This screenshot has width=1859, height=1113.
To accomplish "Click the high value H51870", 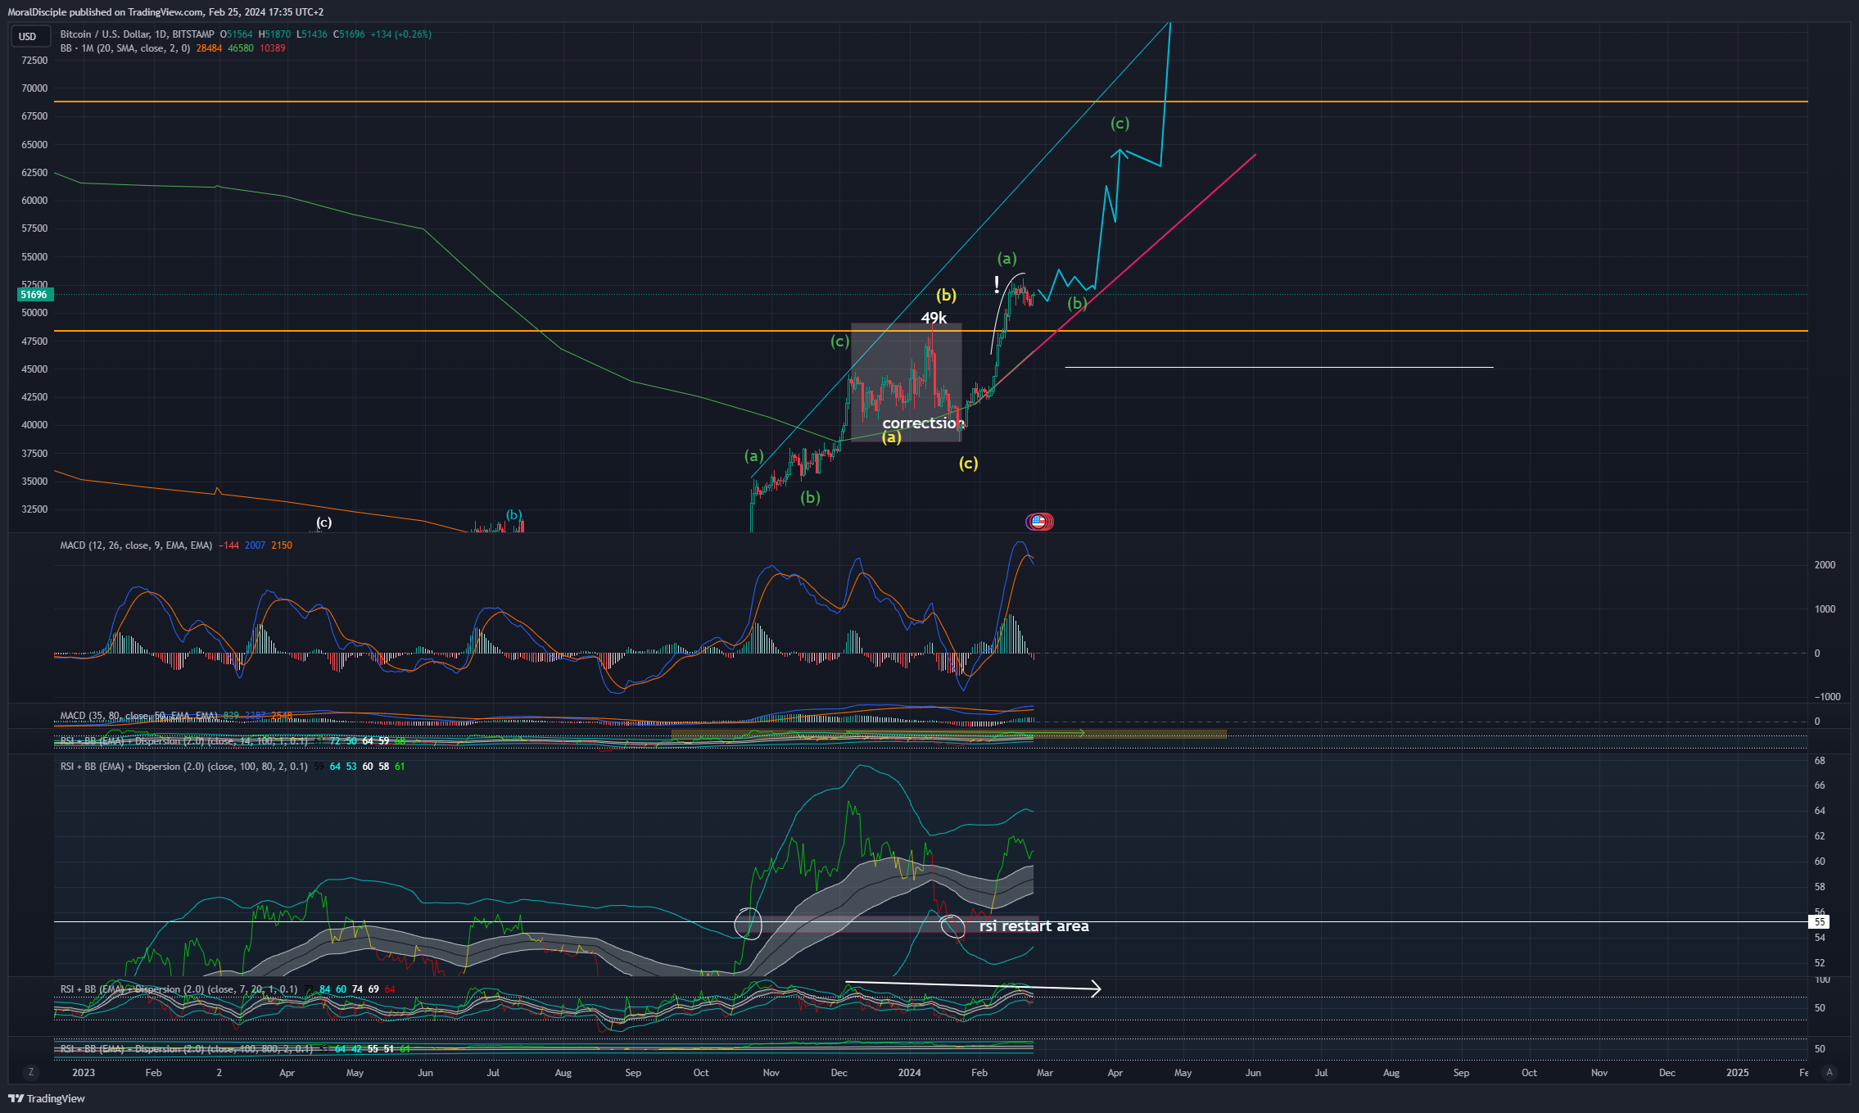I will [x=274, y=34].
